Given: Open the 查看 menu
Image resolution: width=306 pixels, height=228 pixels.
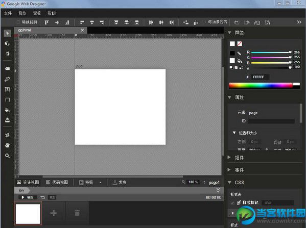Looking at the screenshot, I should (x=37, y=13).
